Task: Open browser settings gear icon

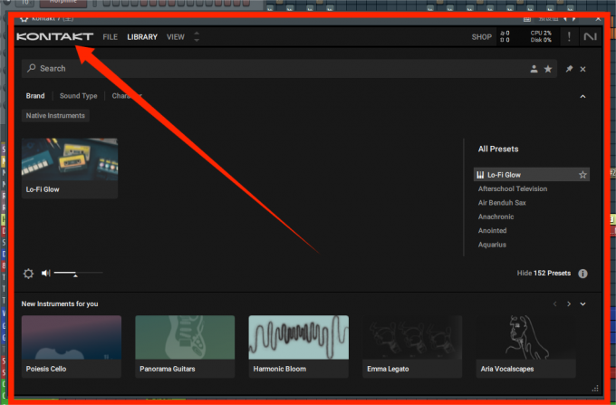Action: point(28,273)
